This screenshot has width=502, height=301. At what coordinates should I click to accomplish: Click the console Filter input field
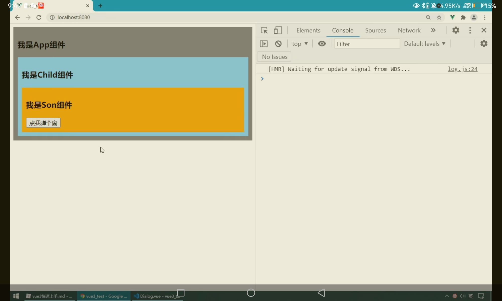pos(366,44)
